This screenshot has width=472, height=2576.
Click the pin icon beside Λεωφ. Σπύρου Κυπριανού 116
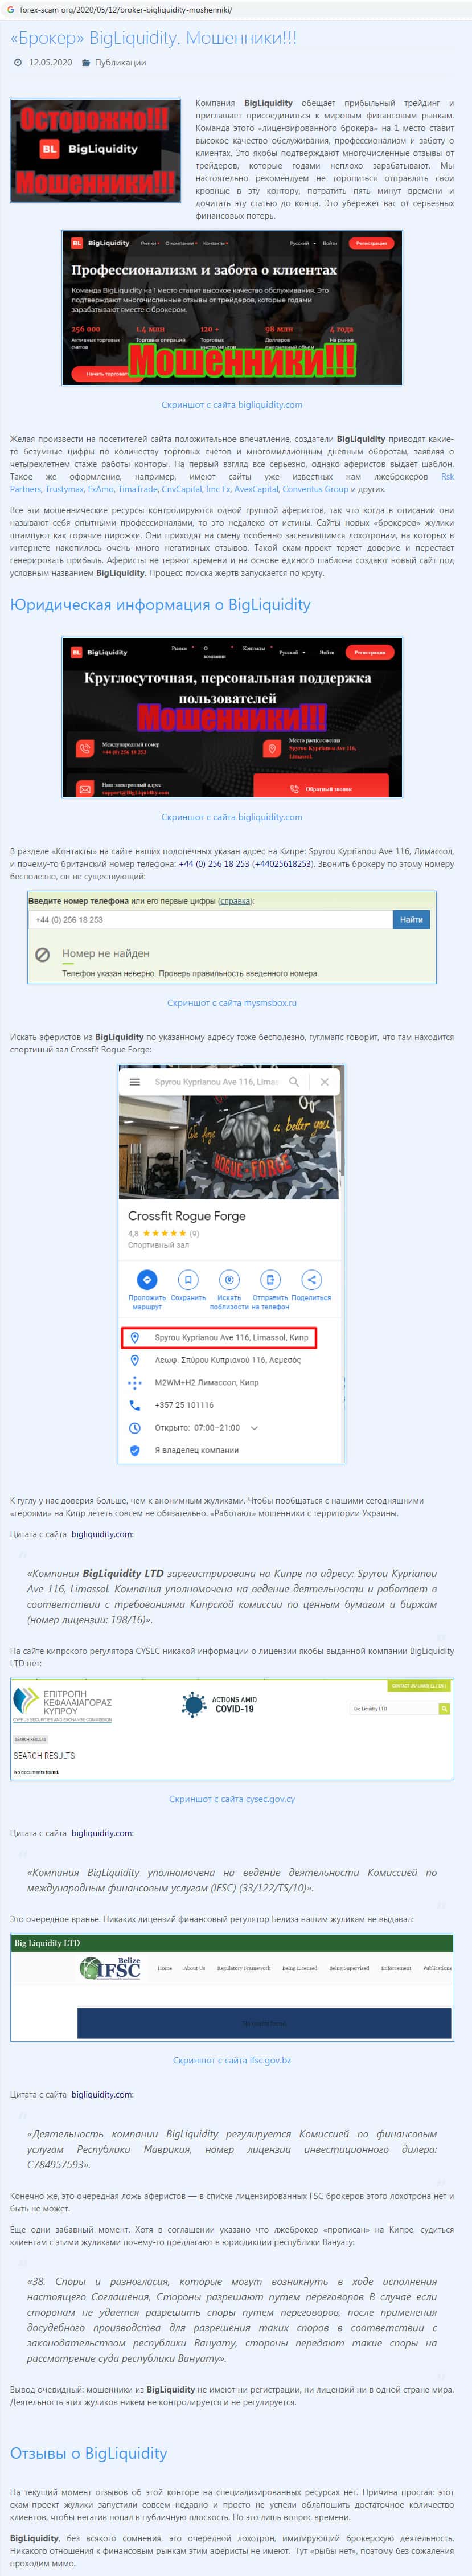tap(135, 1360)
